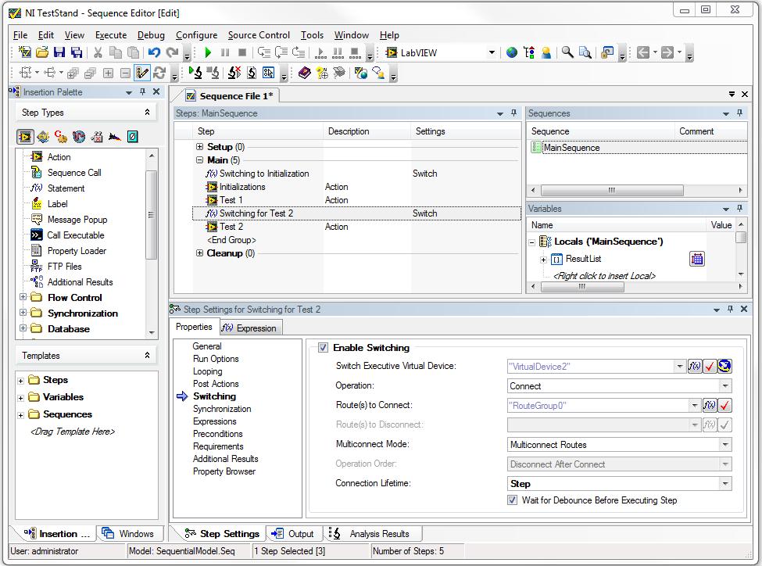Validate the Routes to Connect expression checkmark
Viewport: 762px width, 566px height.
(725, 405)
